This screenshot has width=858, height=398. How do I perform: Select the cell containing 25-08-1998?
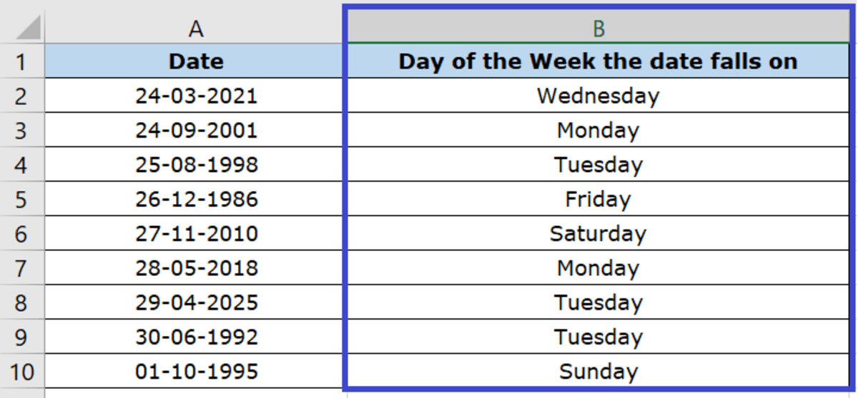pos(196,165)
